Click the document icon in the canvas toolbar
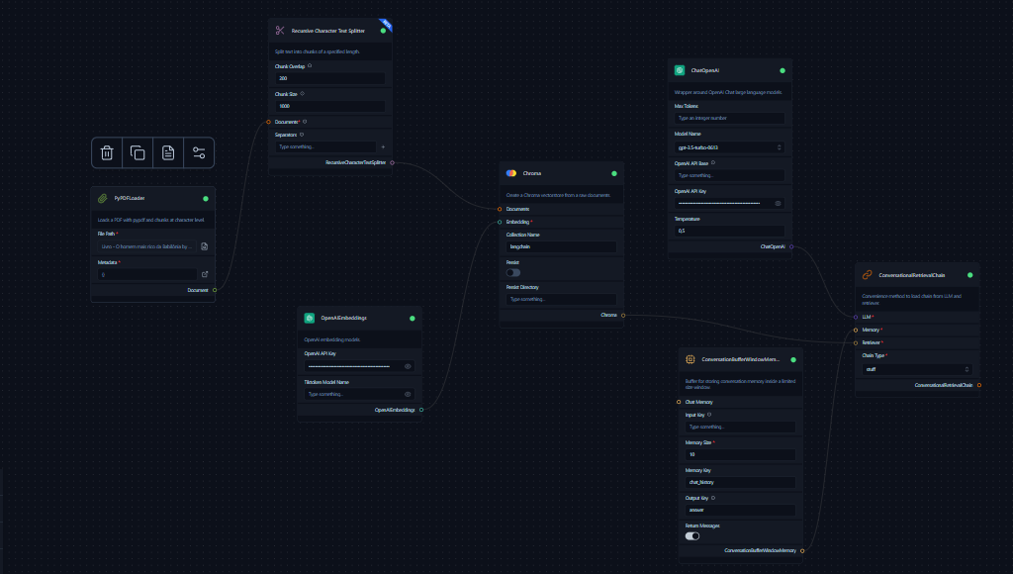Viewport: 1013px width, 574px height. [166, 151]
